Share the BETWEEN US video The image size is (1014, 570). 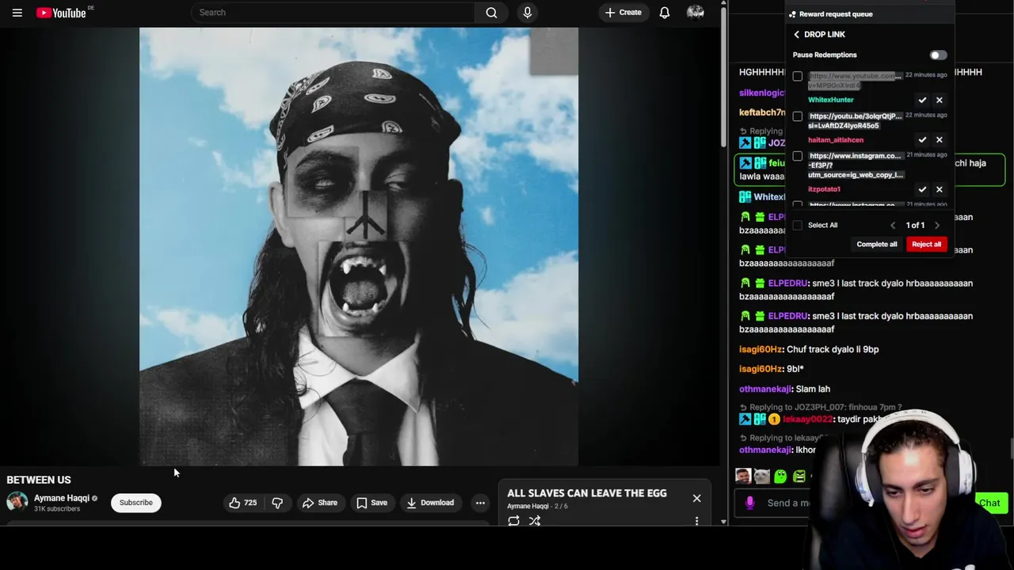click(319, 503)
